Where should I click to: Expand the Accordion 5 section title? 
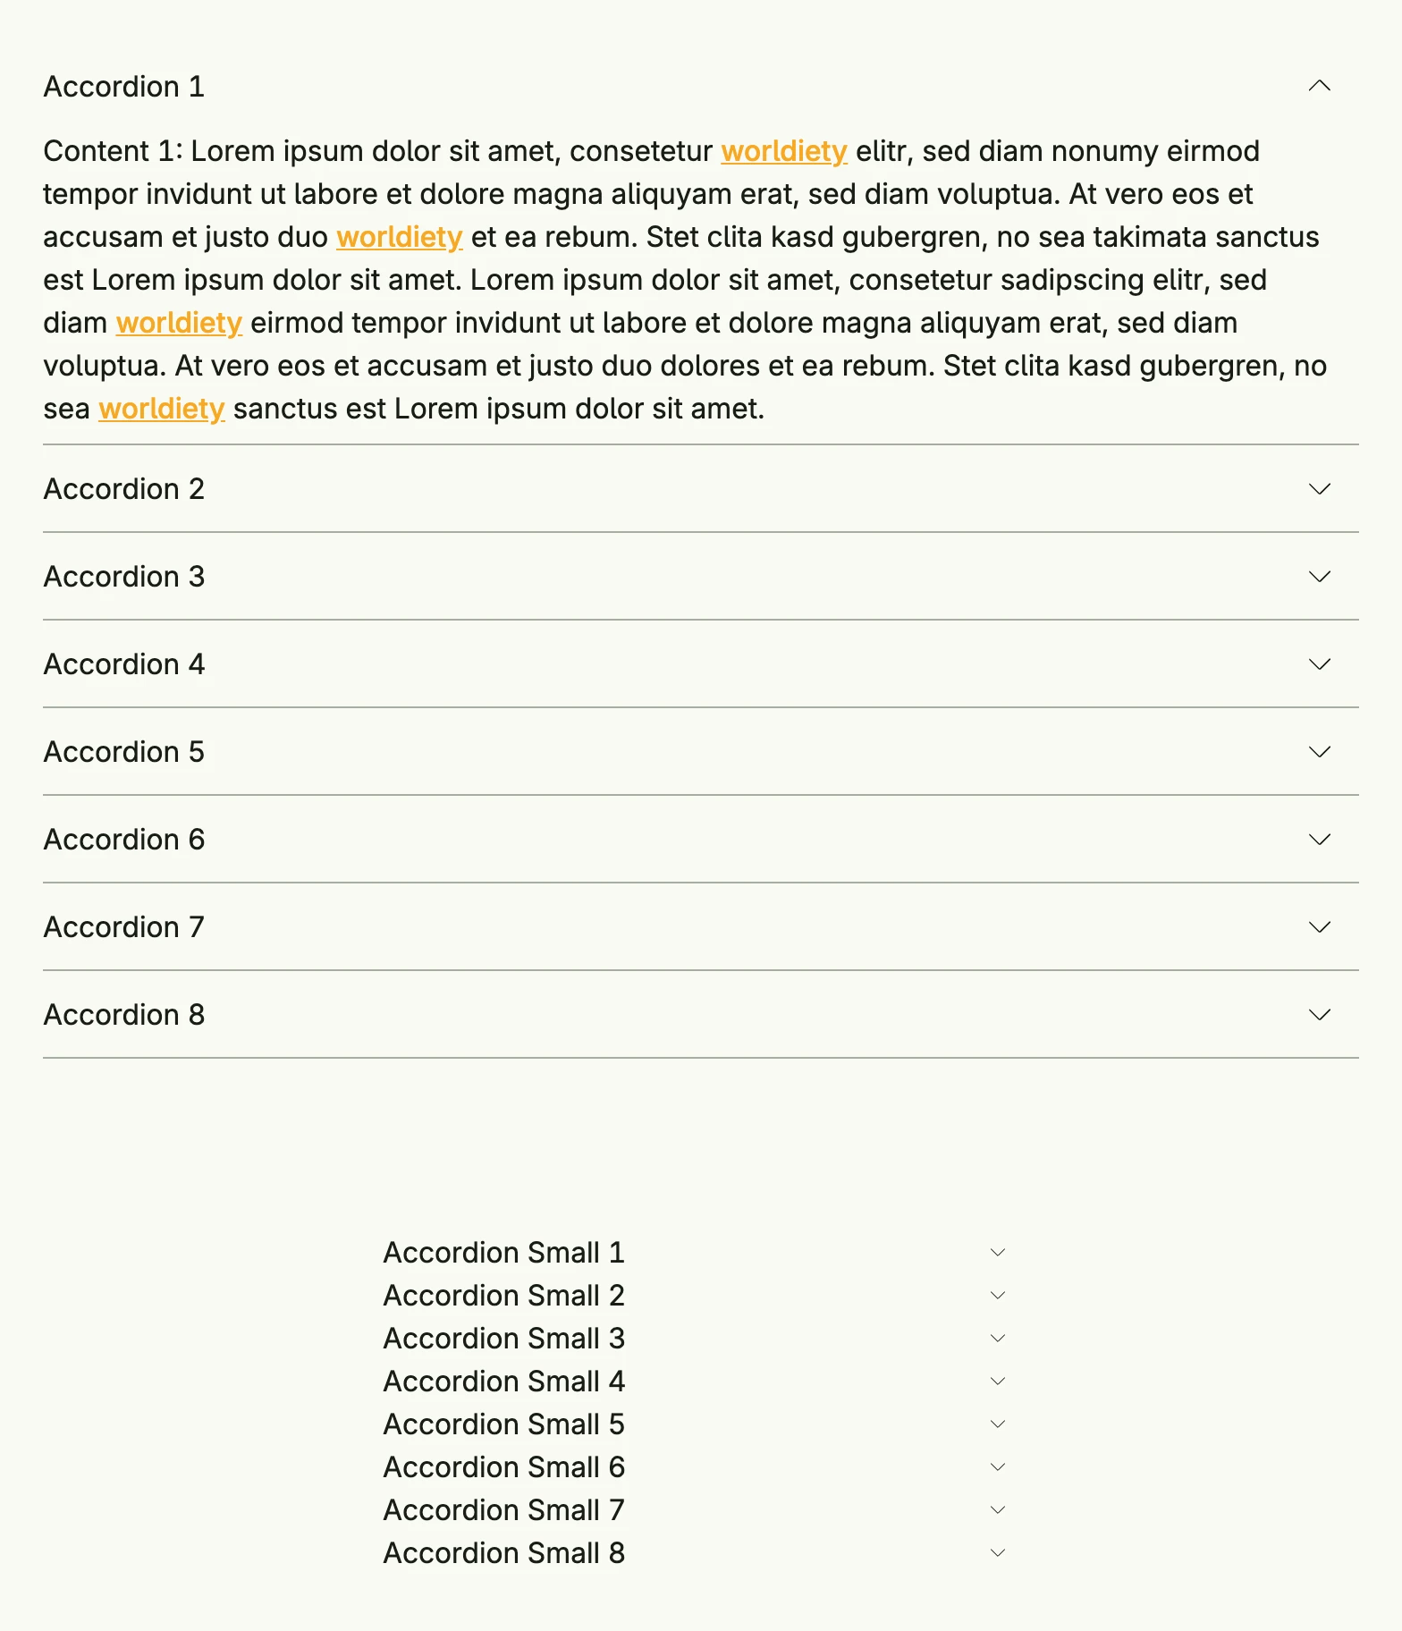[124, 752]
